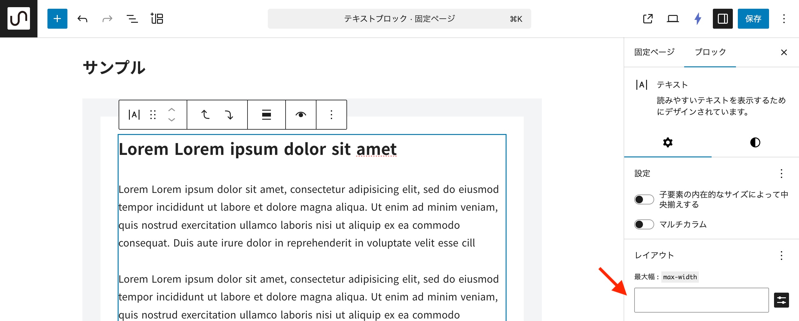Toggle 子要素の内在的なサイズ centering switch

(x=644, y=199)
